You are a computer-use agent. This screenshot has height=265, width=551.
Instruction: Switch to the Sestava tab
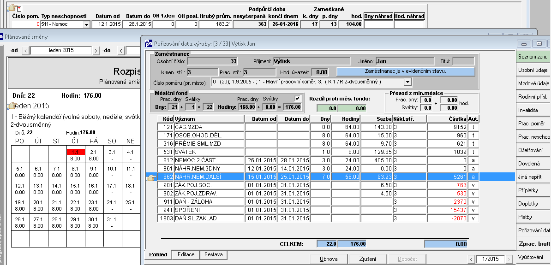213,254
